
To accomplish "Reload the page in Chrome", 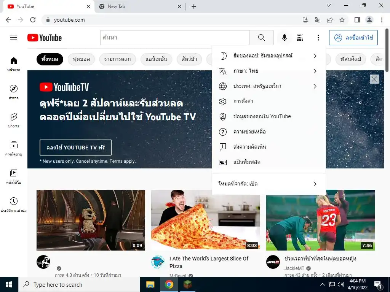I will pos(33,20).
